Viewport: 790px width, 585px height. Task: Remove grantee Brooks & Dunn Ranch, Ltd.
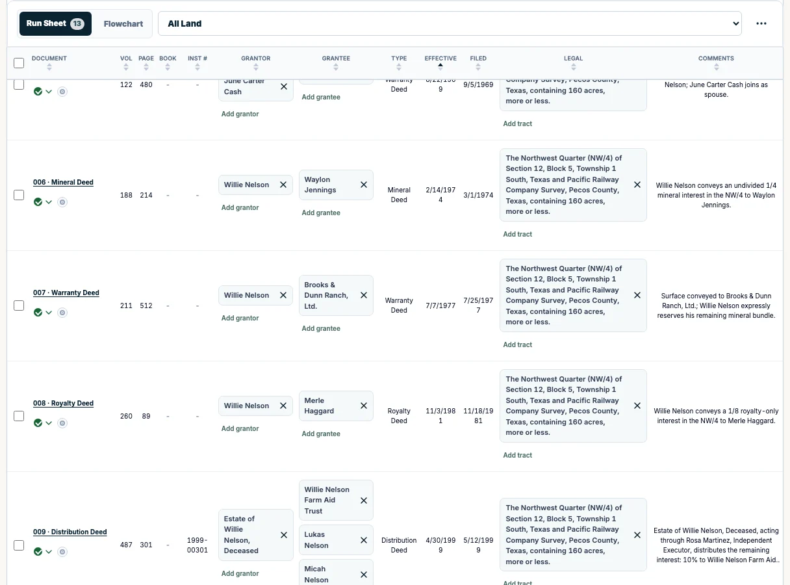(x=364, y=295)
